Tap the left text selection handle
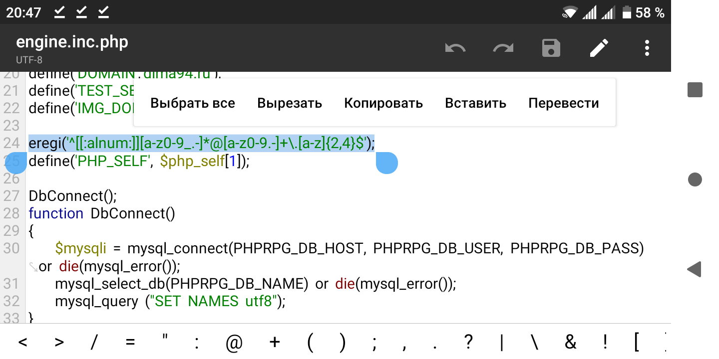The width and height of the screenshot is (719, 359). (16, 163)
